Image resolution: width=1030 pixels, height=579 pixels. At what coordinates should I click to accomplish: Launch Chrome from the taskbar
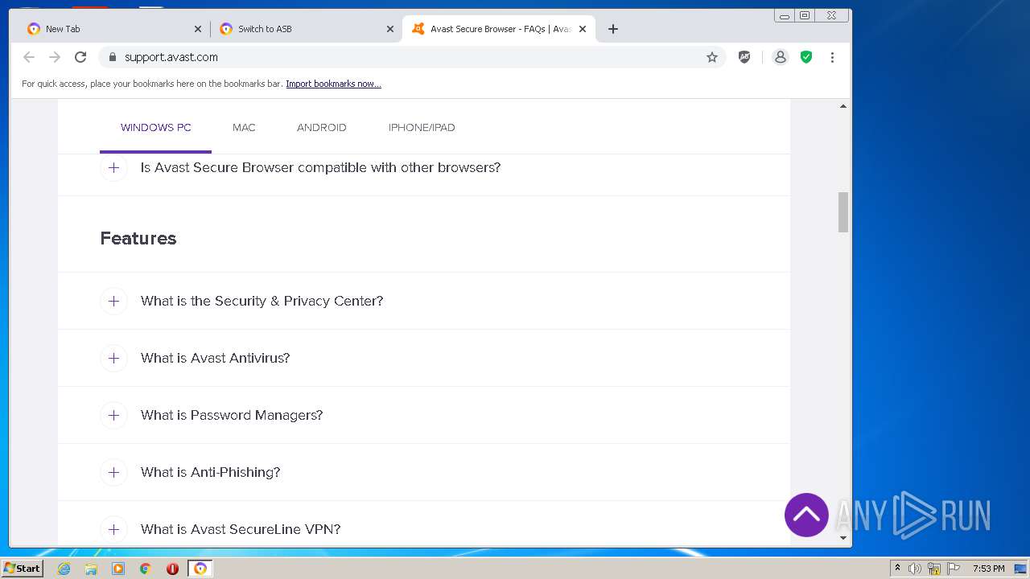tap(146, 569)
